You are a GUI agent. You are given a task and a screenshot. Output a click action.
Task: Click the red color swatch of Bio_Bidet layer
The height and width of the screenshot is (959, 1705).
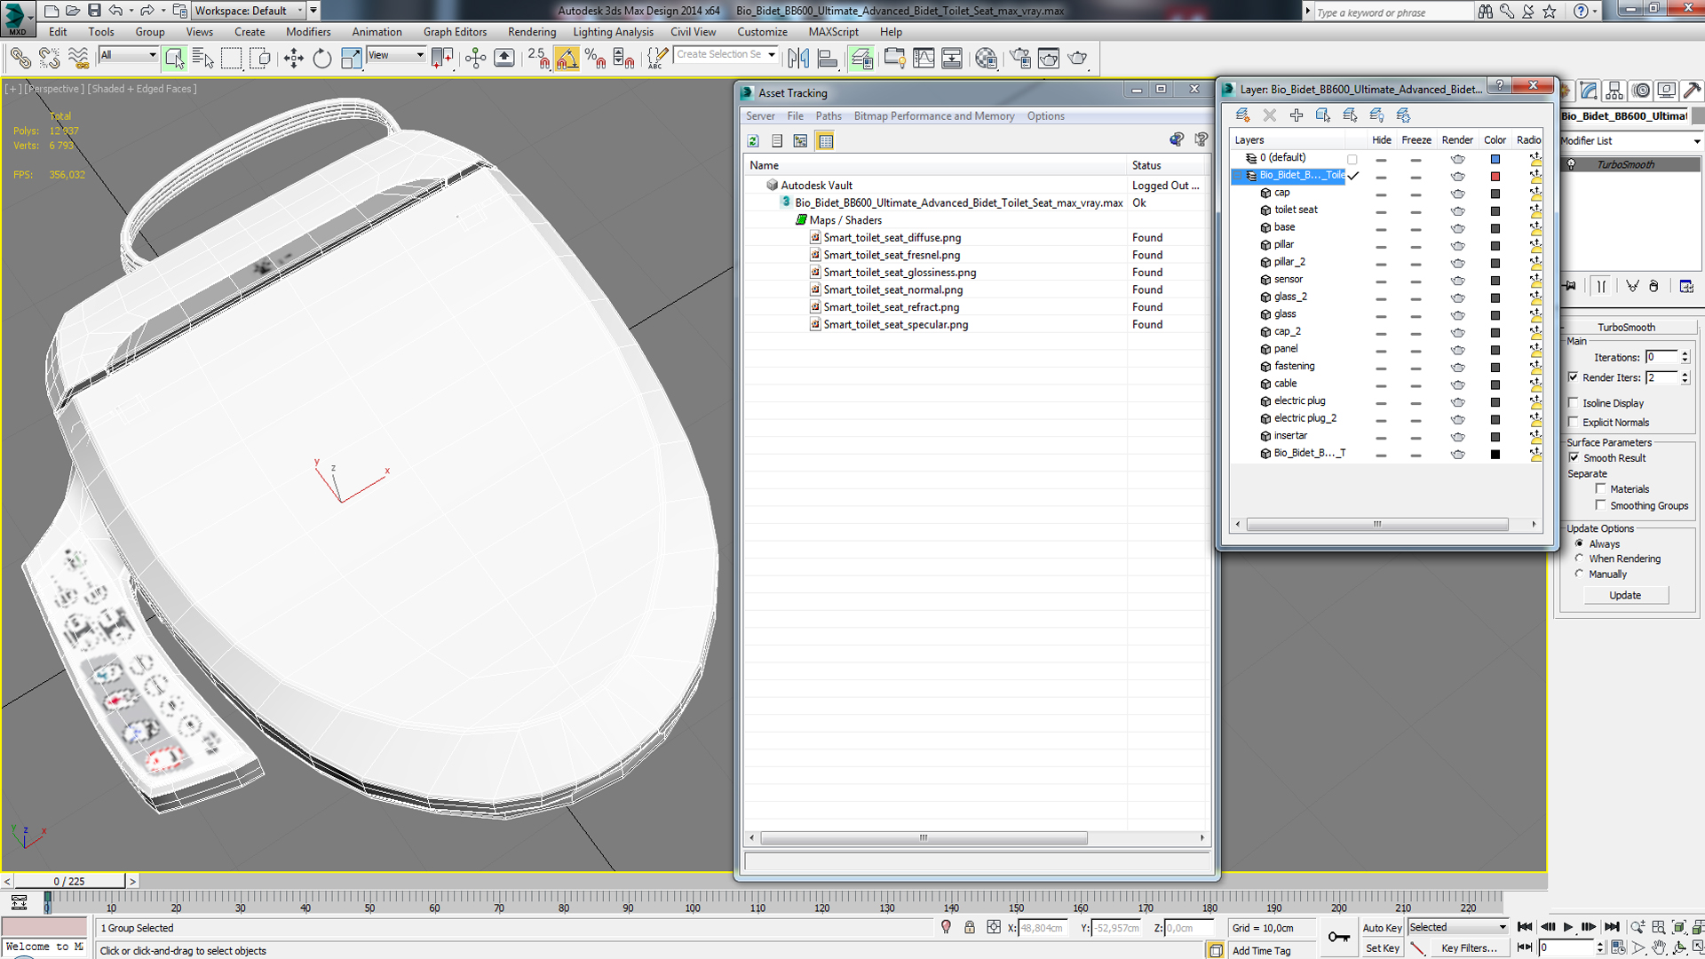point(1495,176)
